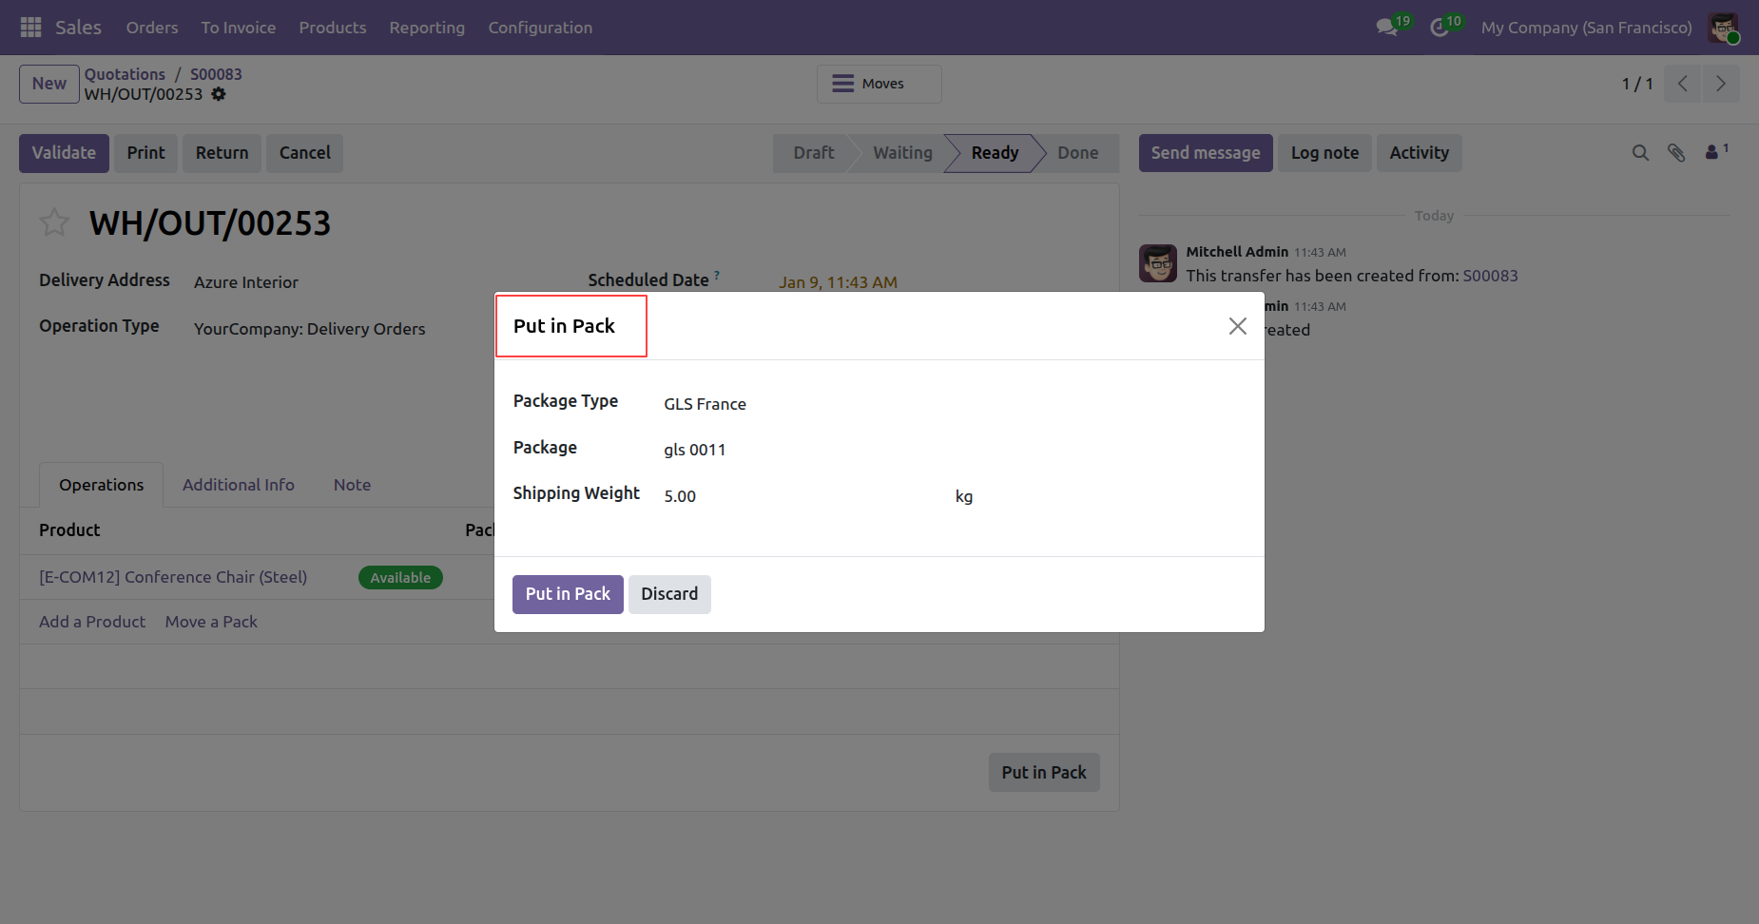
Task: Open the Package Type dropdown field
Action: tap(955, 404)
